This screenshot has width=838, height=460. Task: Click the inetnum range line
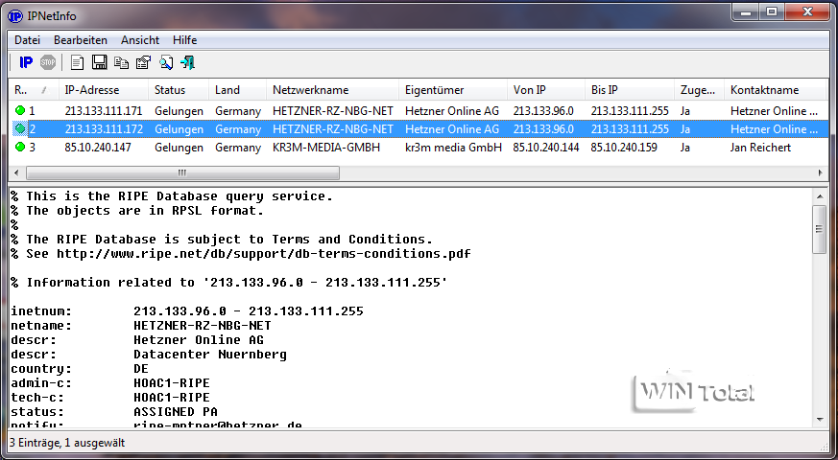pos(187,311)
